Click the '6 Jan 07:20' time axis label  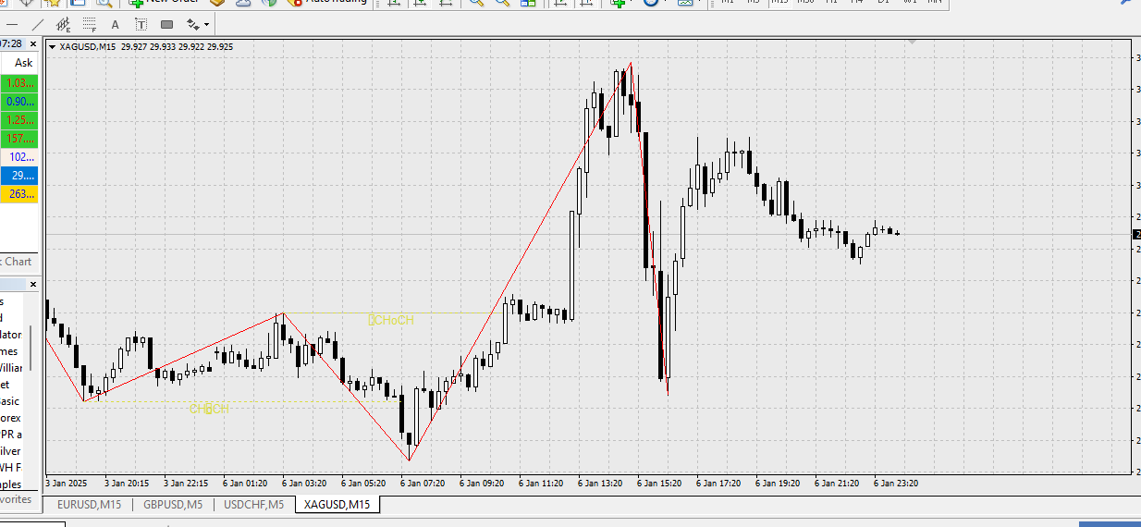(423, 483)
